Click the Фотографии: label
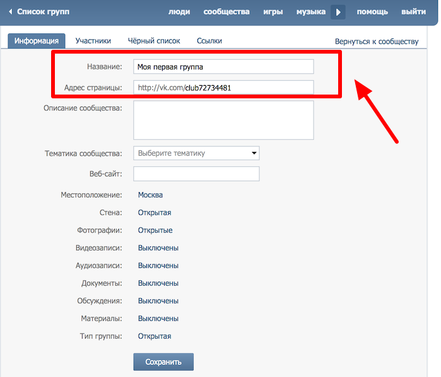Screen dimensions: 441x377 [x=100, y=230]
